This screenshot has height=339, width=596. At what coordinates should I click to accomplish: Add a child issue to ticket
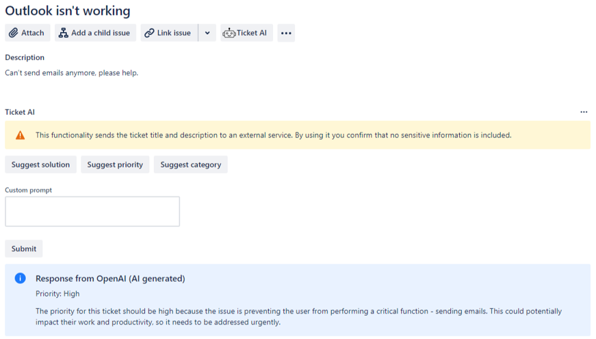click(x=94, y=33)
